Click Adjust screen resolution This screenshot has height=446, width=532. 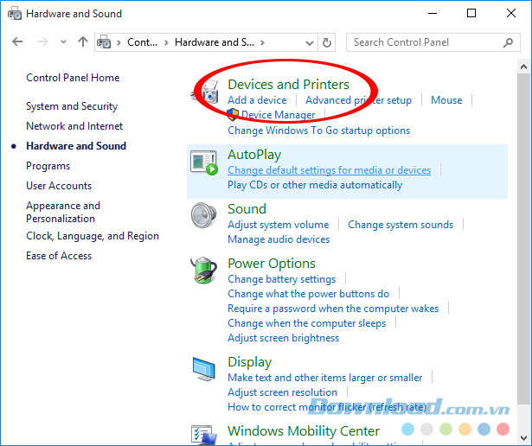[x=282, y=392]
